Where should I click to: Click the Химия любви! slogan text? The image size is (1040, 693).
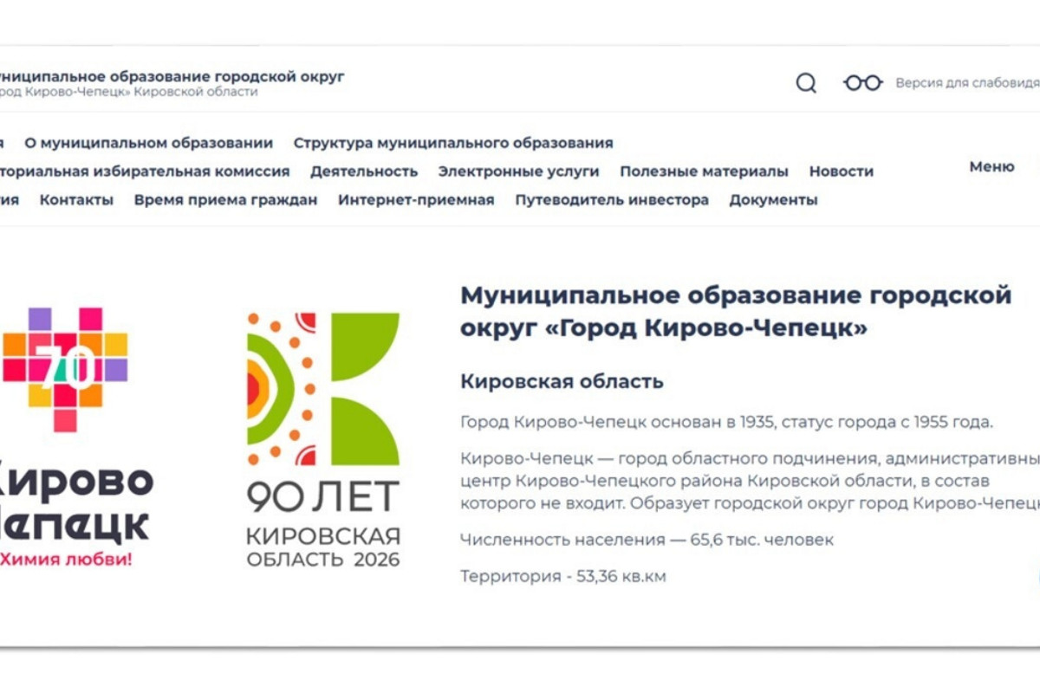66,560
